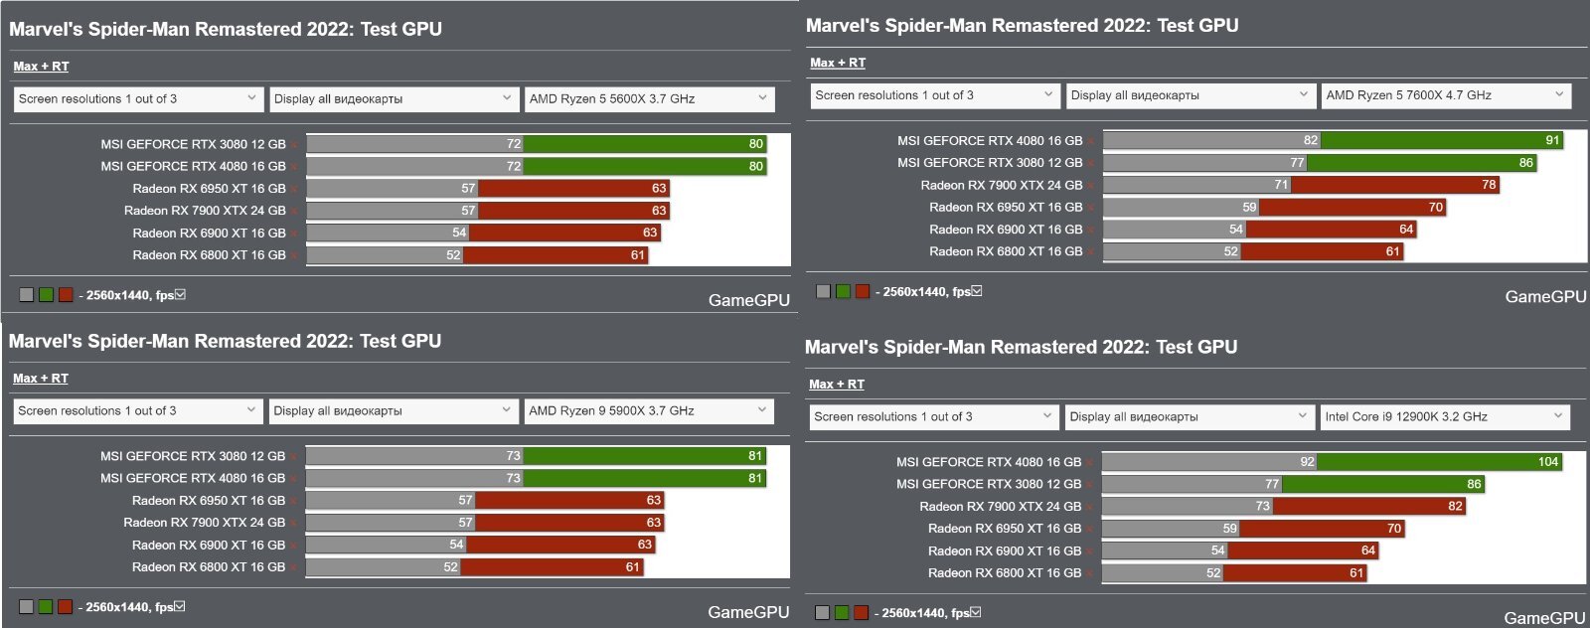Toggle 2560x1440 fps checkbox in Core i9 12900K chart
This screenshot has height=628, width=1590.
pyautogui.click(x=976, y=612)
